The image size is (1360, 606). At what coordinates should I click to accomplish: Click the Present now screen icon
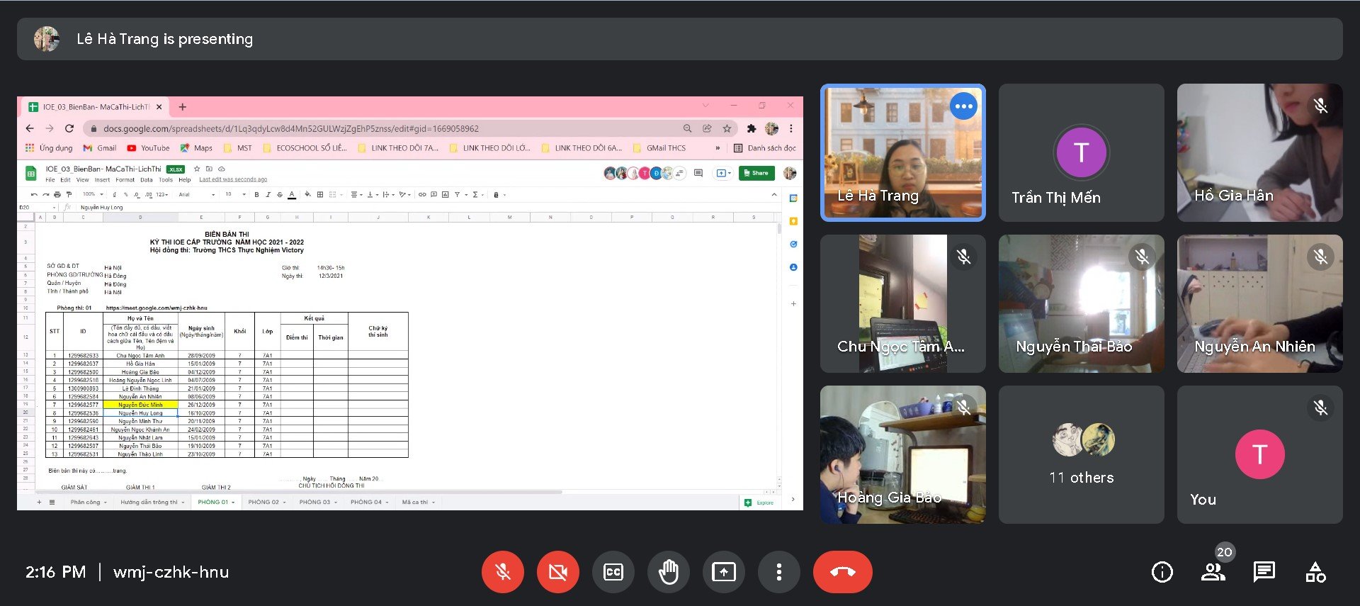tap(723, 572)
